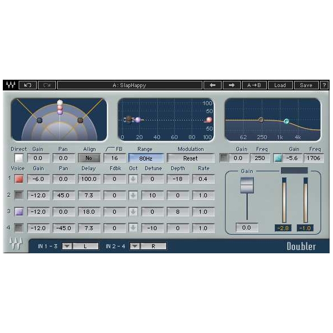Click the left peak readout -2.8
Screen dimensions: 333x333
283,228
